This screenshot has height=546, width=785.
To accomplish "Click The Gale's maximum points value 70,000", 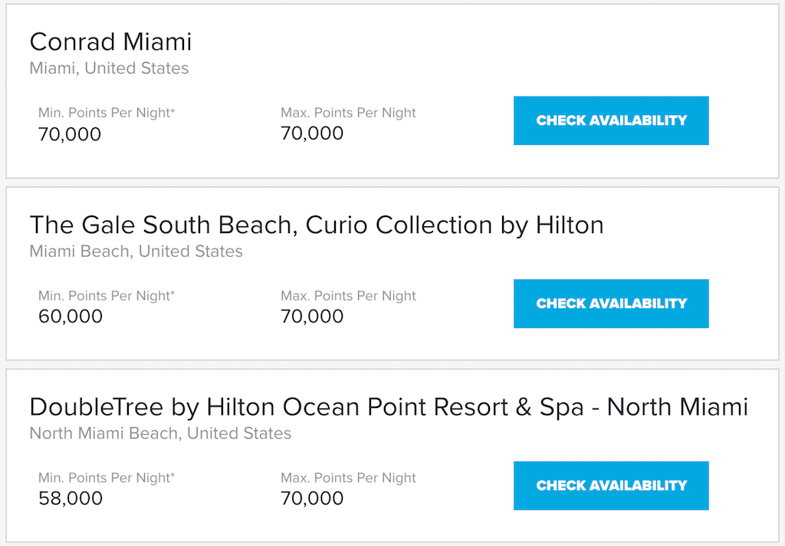I will (312, 317).
